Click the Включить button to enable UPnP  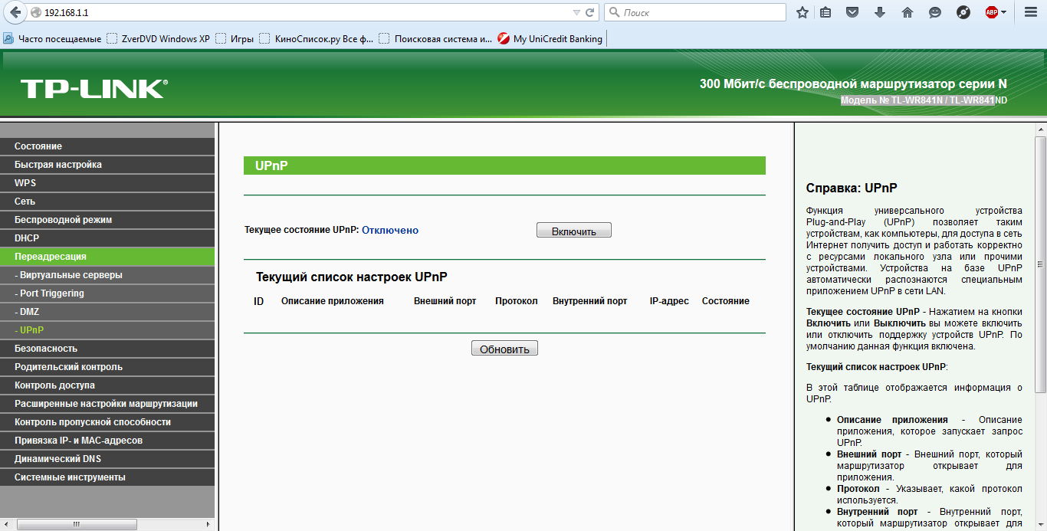[x=573, y=231]
